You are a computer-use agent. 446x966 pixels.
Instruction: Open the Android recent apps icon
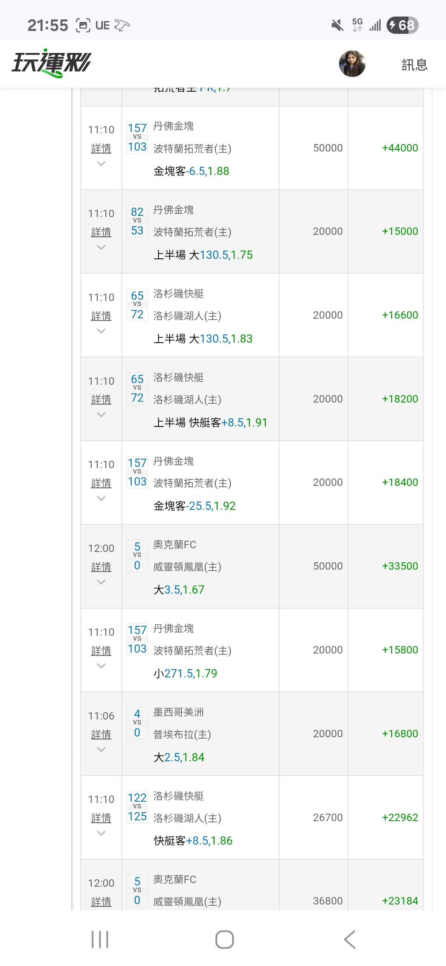pos(100,940)
